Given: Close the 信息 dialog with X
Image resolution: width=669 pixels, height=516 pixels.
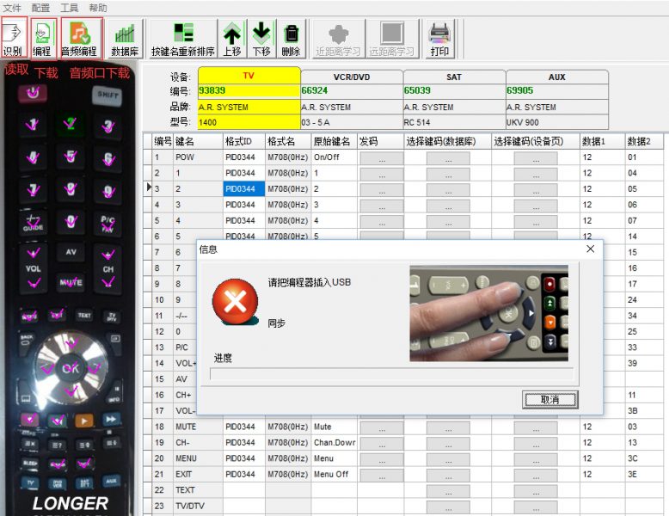Looking at the screenshot, I should coord(590,249).
